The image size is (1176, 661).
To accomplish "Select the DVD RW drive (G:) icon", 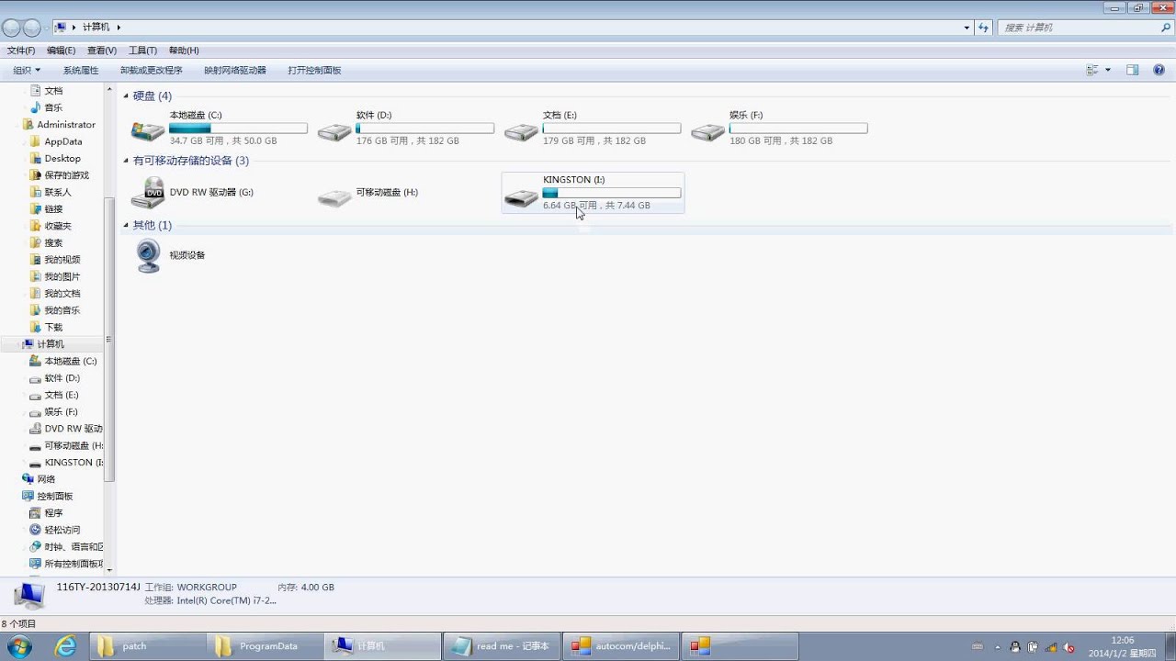I will click(x=147, y=193).
